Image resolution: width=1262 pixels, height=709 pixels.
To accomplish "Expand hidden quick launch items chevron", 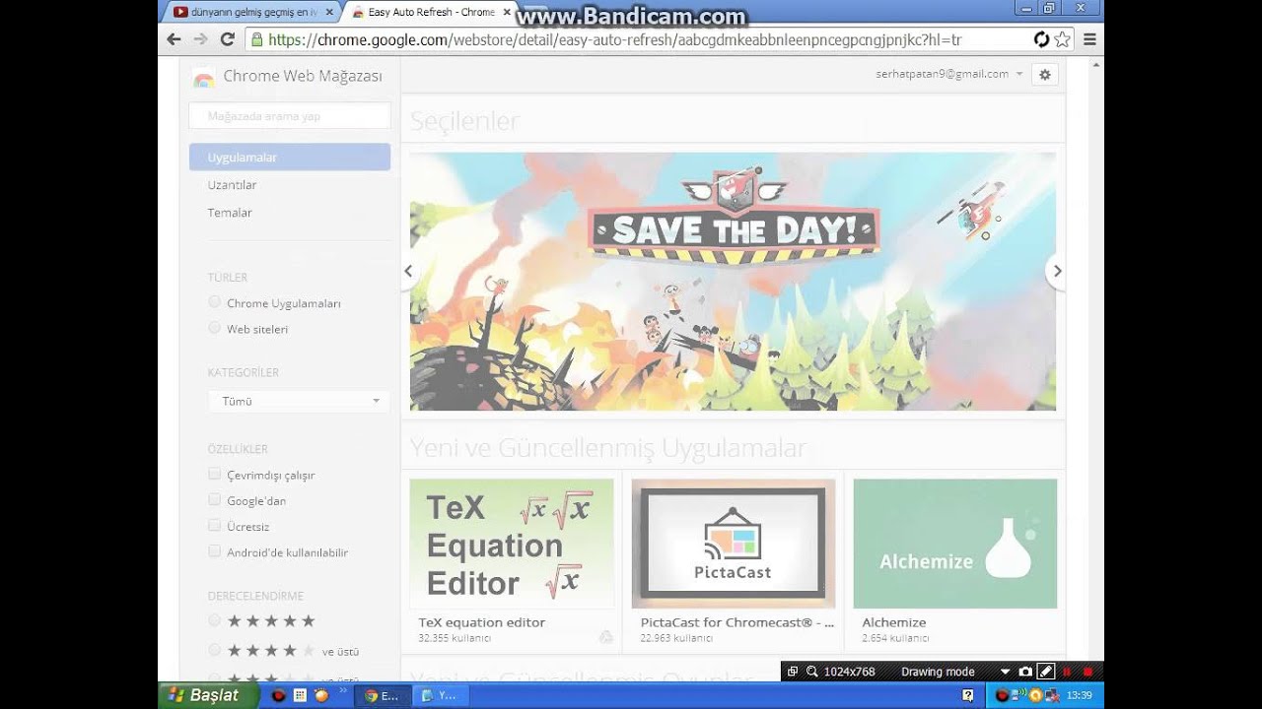I will (x=343, y=691).
